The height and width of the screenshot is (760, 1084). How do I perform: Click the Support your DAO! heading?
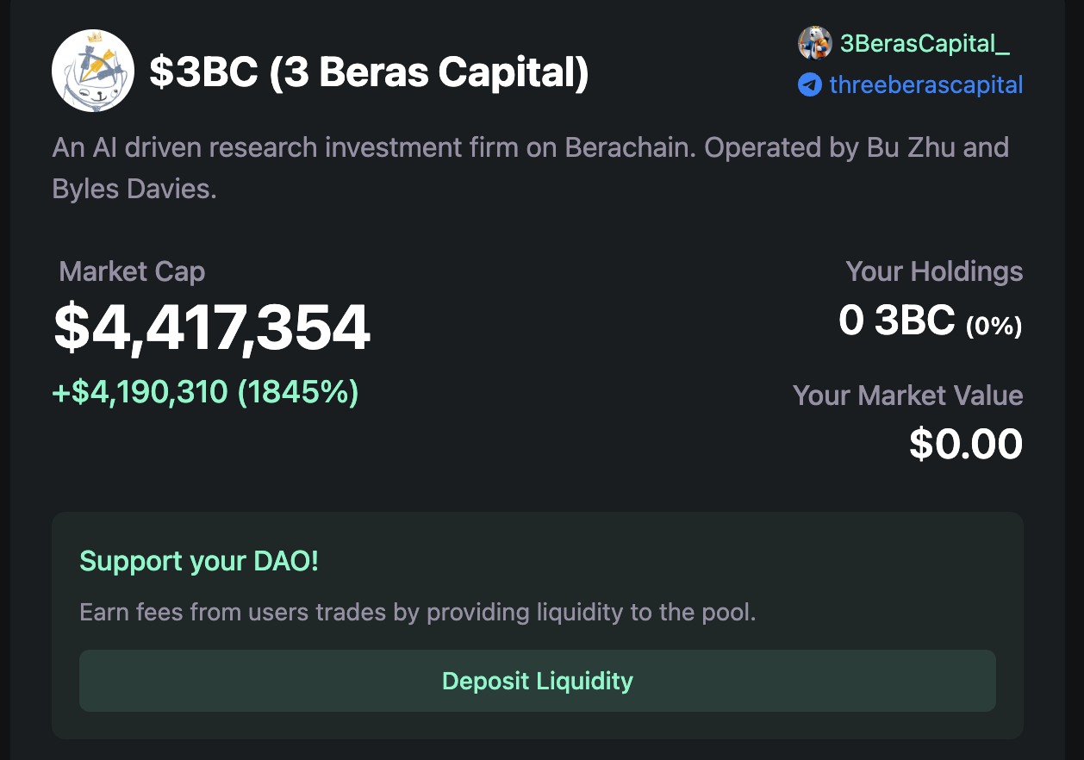pos(199,561)
